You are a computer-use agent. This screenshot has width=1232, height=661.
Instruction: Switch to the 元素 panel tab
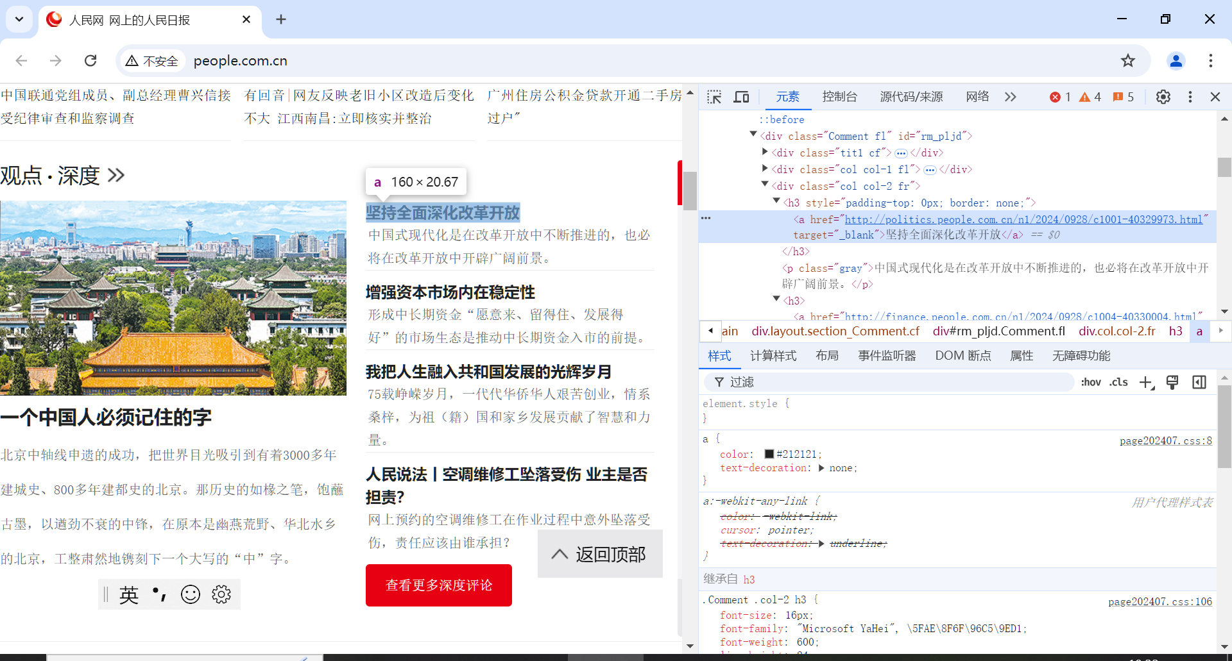pos(787,97)
